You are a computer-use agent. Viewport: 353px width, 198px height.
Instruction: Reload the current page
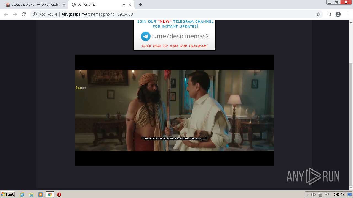24,14
